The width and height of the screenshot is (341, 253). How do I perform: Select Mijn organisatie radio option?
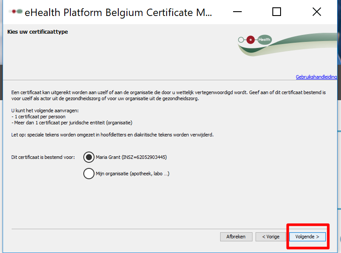coord(89,174)
